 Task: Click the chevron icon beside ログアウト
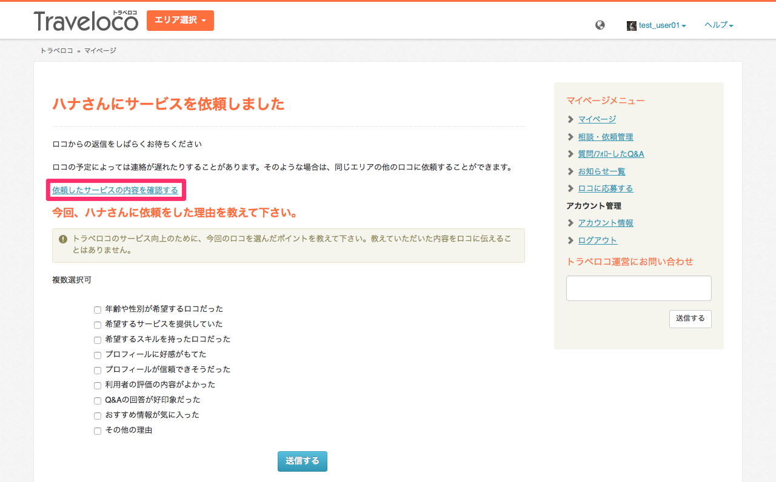pos(570,240)
